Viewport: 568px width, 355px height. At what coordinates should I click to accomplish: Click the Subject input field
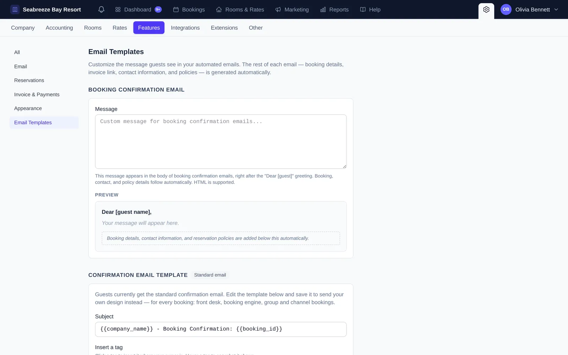(221, 329)
